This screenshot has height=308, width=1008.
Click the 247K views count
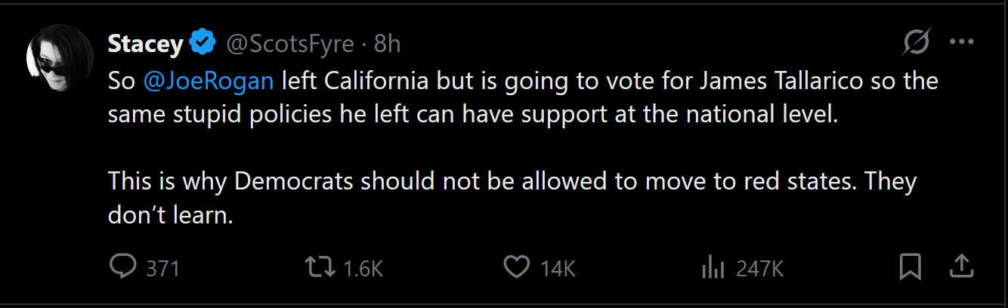click(760, 267)
